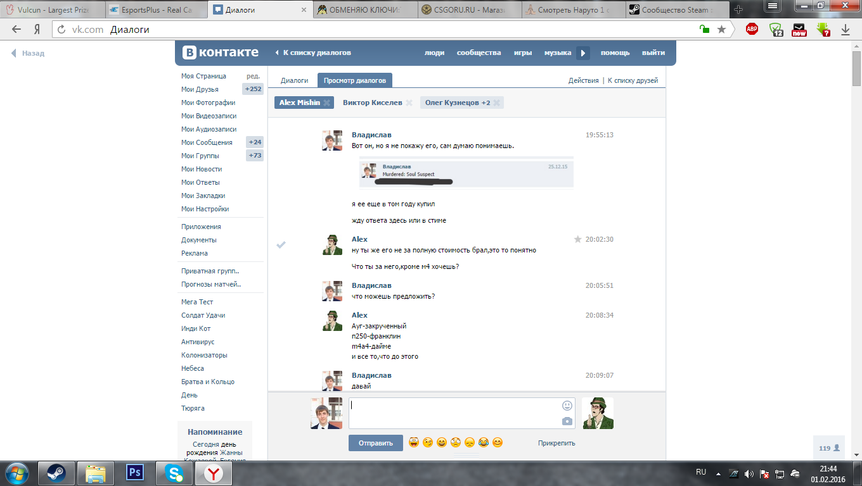The image size is (862, 486).
Task: Close the Олег Кузнецов +2 dialog tab
Action: [x=497, y=103]
